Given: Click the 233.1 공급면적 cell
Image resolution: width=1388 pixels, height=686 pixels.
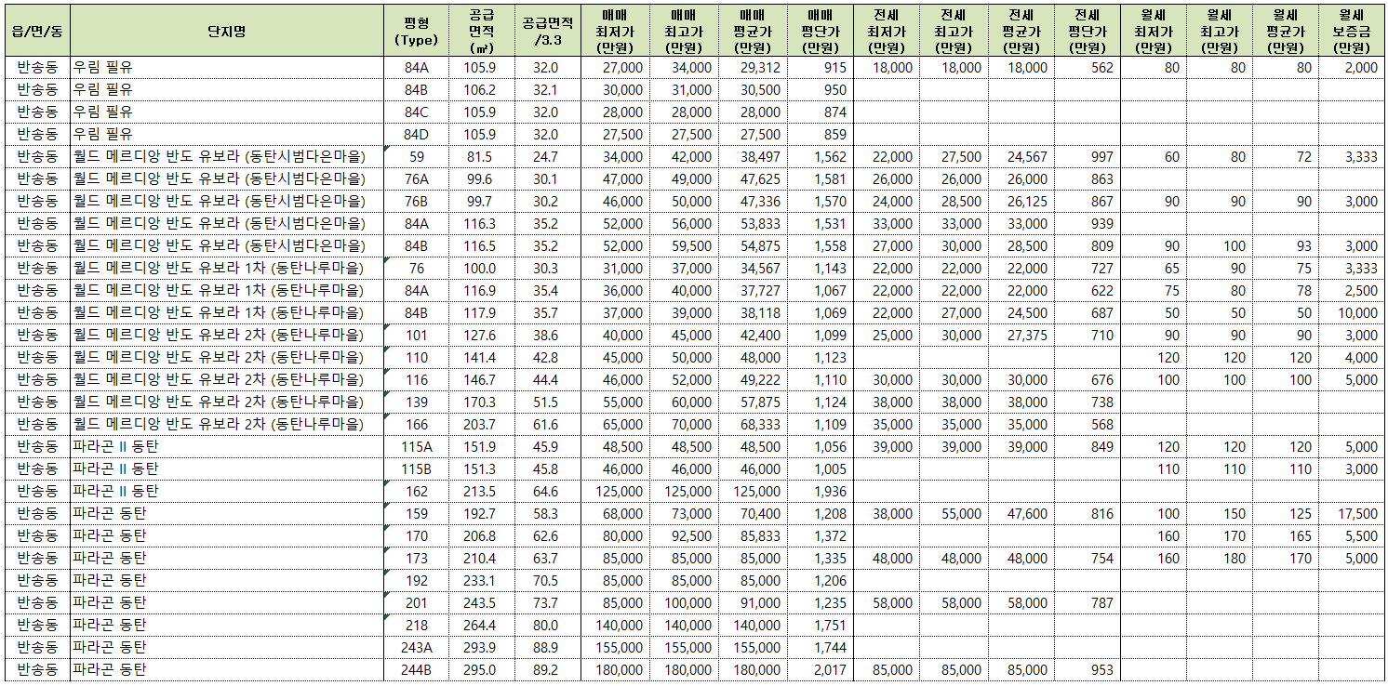Looking at the screenshot, I should click(x=482, y=581).
